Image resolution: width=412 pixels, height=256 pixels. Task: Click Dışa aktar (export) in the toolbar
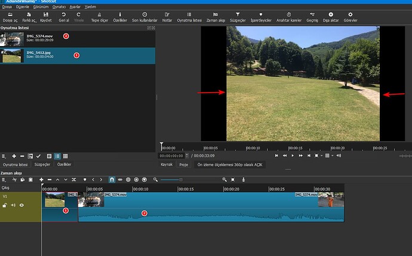click(331, 17)
